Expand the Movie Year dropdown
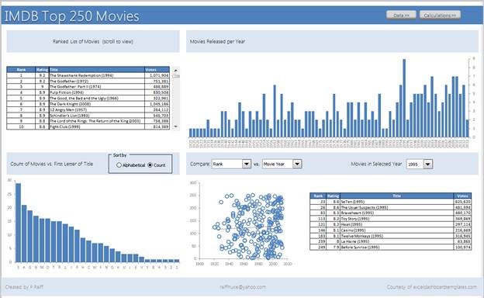 point(297,164)
